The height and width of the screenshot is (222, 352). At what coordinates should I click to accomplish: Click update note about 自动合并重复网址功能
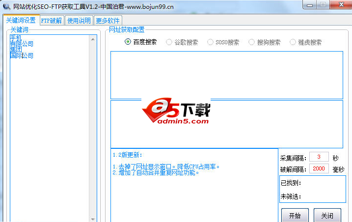(x=156, y=172)
